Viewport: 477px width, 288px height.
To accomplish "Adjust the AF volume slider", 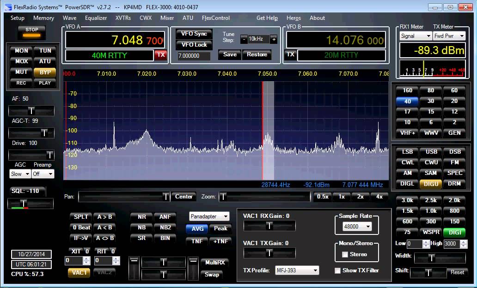I will point(31,111).
